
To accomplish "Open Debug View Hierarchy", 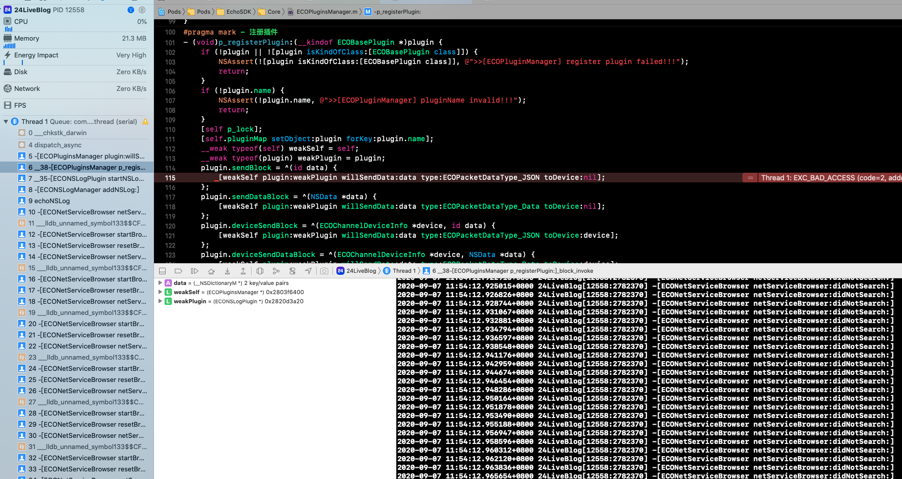I will [x=260, y=271].
